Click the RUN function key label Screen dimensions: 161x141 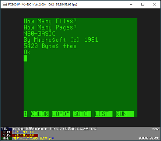click(x=125, y=114)
